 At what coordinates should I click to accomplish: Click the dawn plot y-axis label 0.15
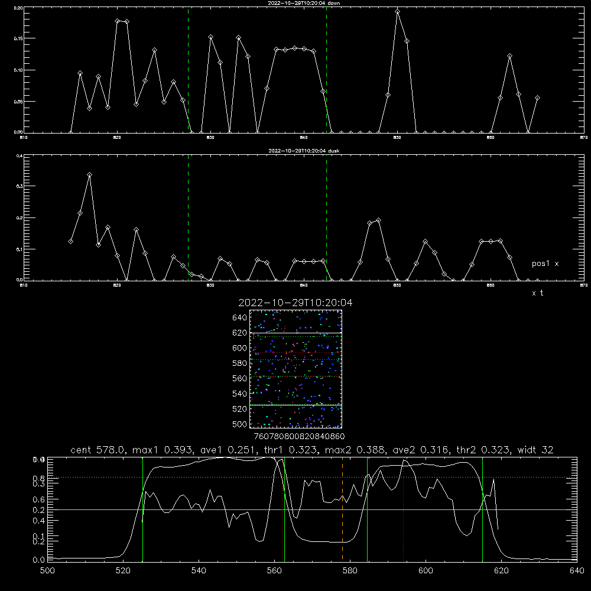point(18,38)
